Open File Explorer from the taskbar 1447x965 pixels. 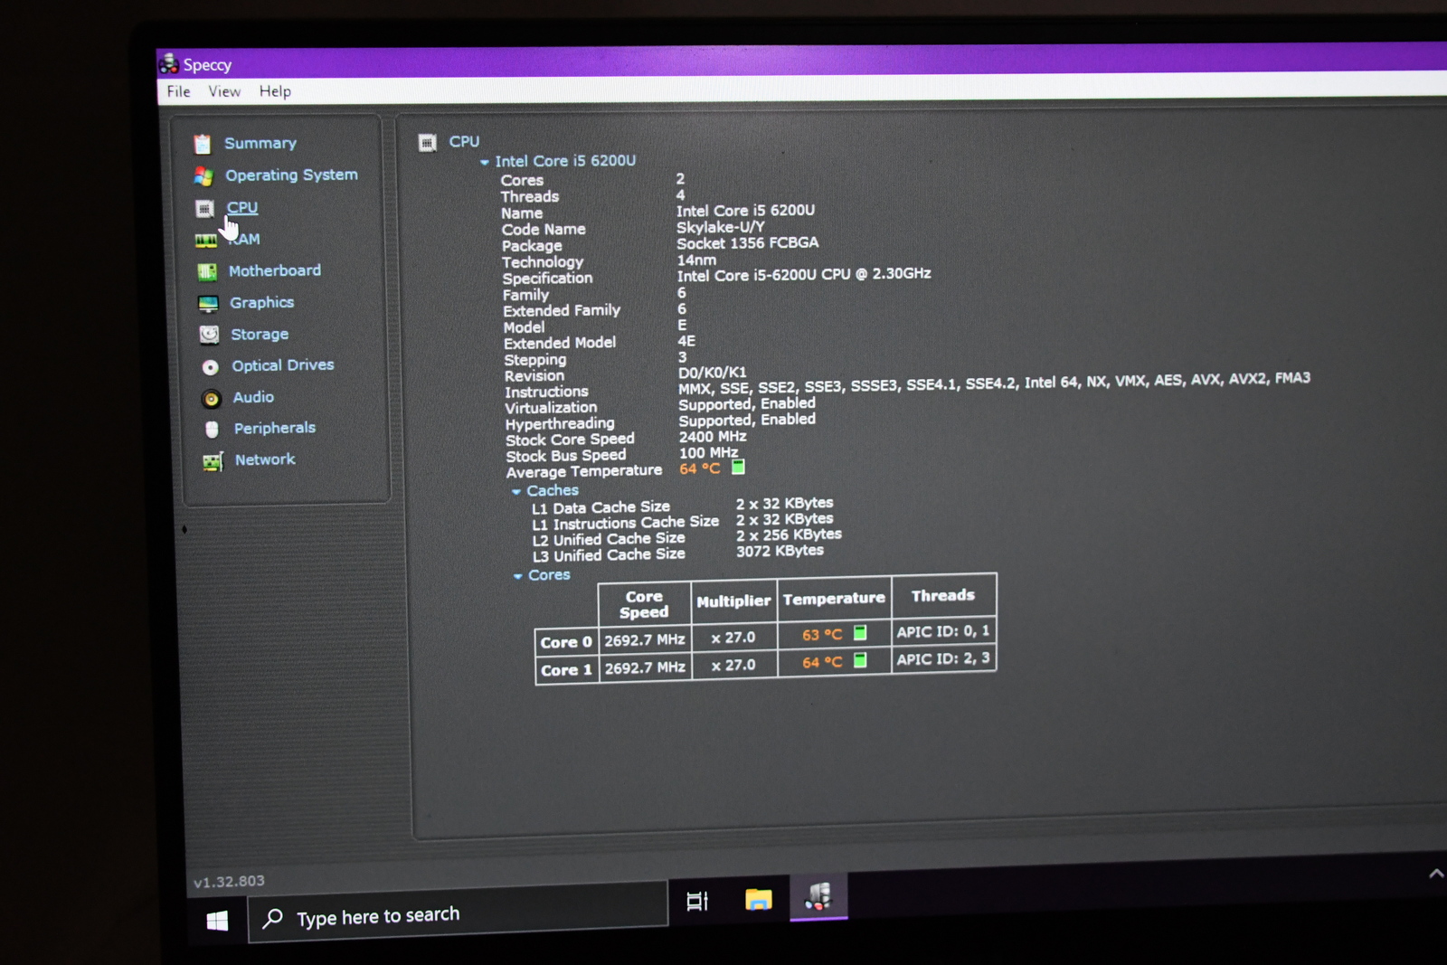coord(758,899)
